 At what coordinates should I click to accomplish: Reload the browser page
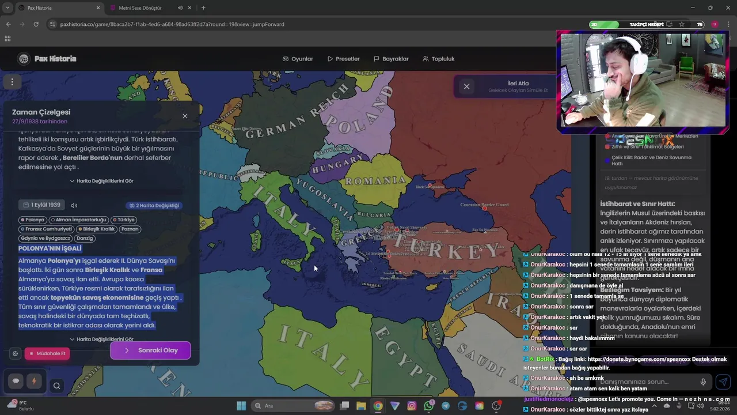click(x=36, y=24)
